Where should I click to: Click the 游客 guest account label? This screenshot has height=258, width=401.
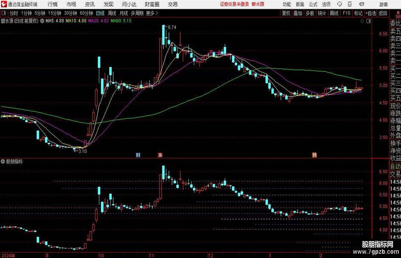click(384, 4)
